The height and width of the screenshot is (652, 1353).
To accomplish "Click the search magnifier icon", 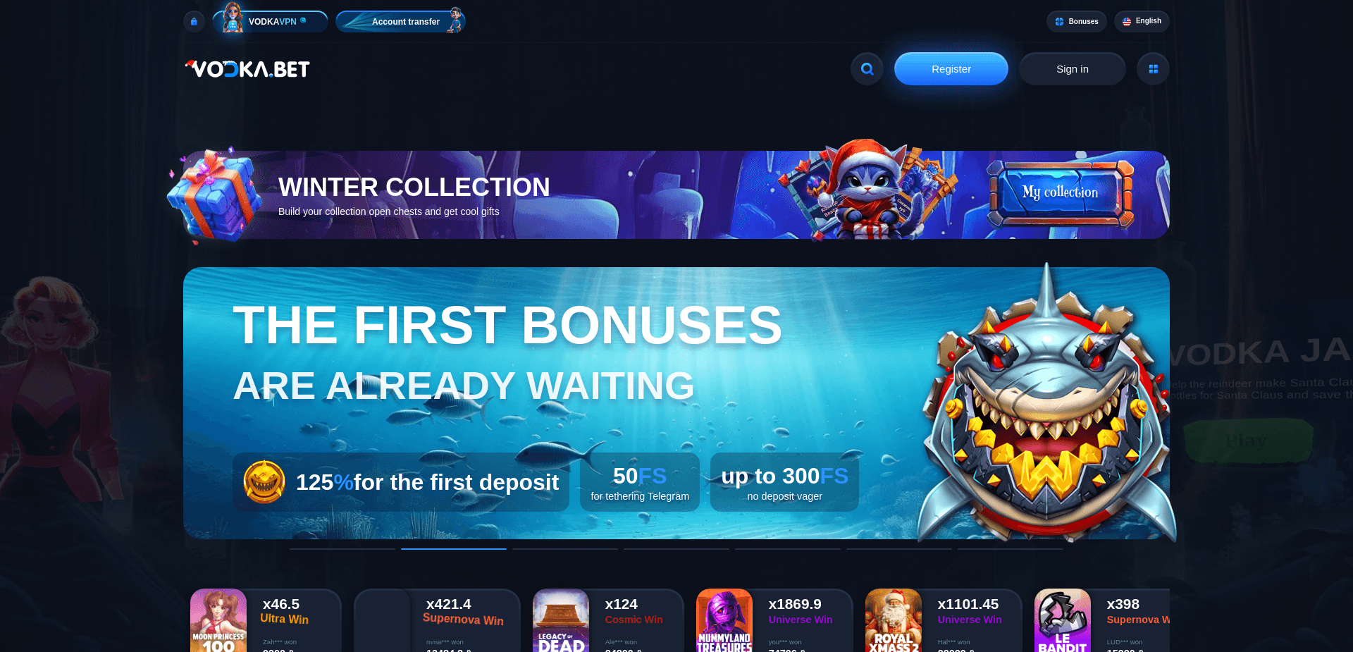I will coord(867,69).
